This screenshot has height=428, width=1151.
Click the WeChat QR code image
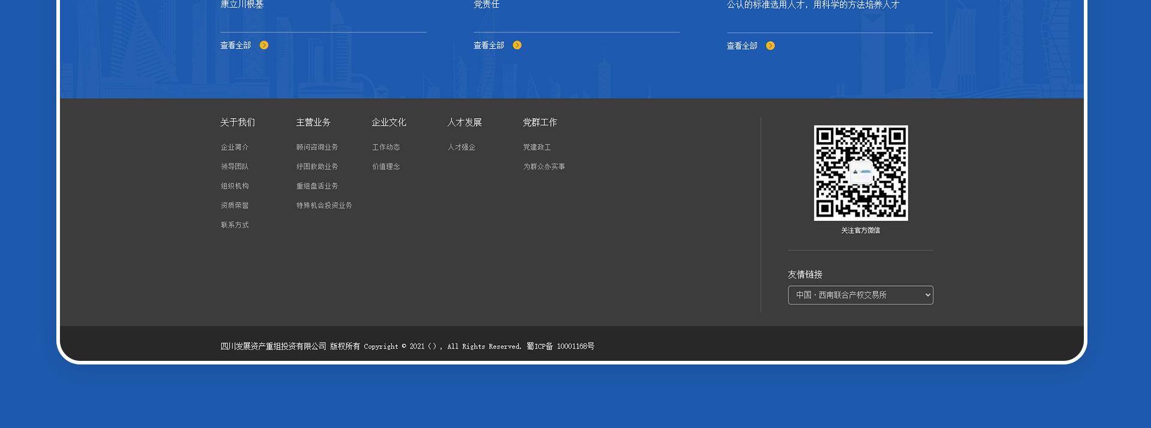(x=860, y=173)
